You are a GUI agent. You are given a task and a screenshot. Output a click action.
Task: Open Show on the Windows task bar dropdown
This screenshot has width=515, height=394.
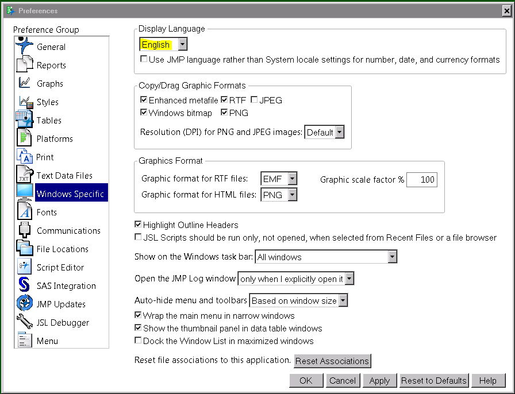pos(392,256)
